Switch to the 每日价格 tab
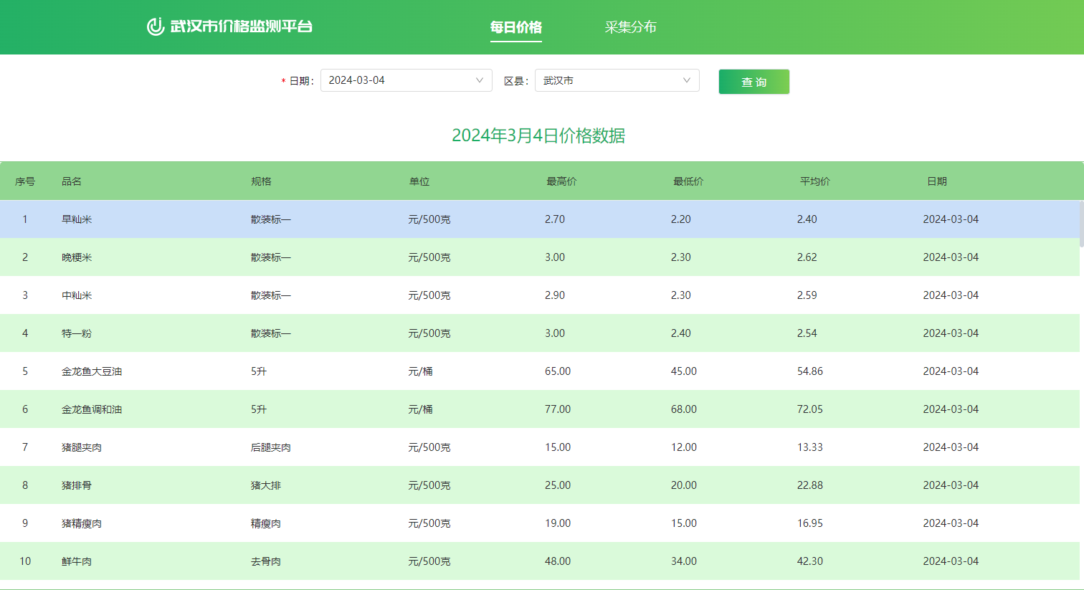 coord(515,27)
